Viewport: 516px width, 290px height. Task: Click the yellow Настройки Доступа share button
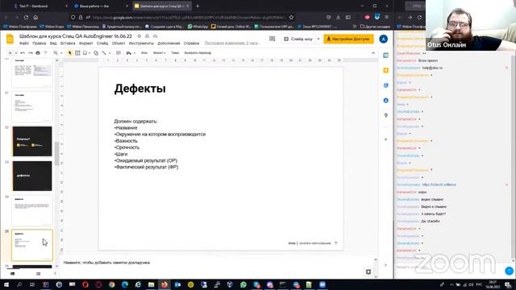click(x=348, y=39)
